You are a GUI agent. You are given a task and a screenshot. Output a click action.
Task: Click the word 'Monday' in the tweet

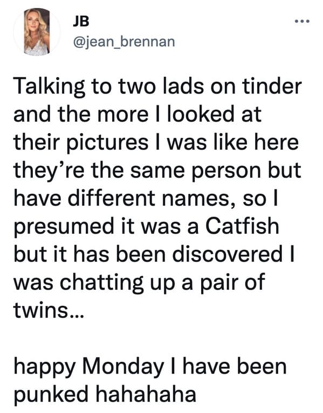click(123, 367)
